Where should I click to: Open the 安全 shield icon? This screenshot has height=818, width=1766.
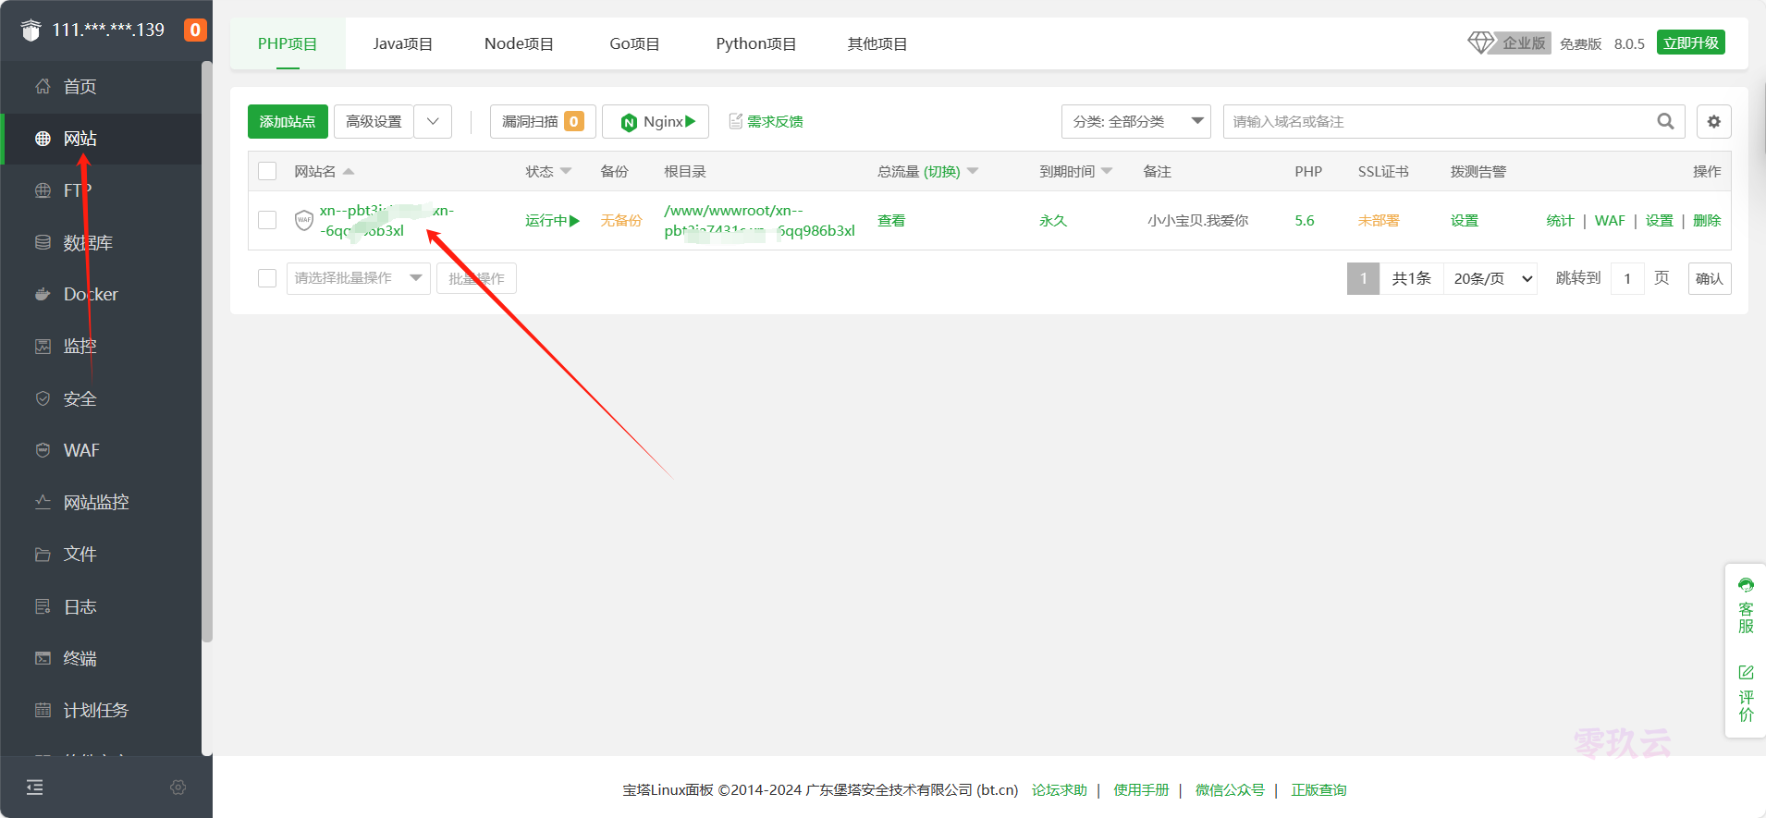coord(43,398)
